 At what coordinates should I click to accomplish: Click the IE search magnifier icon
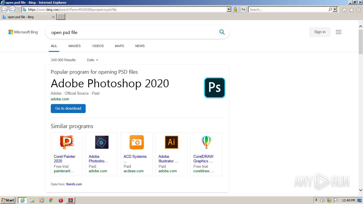330,9
